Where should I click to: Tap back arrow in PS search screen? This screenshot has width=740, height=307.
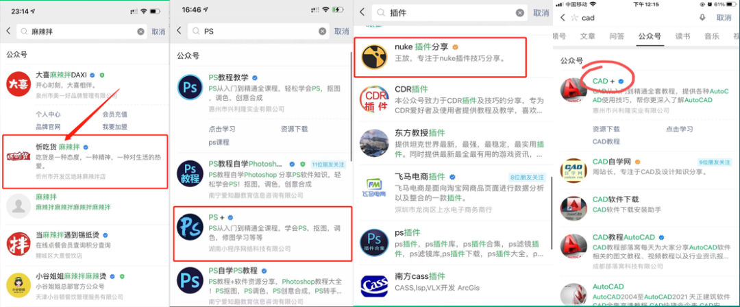(179, 31)
